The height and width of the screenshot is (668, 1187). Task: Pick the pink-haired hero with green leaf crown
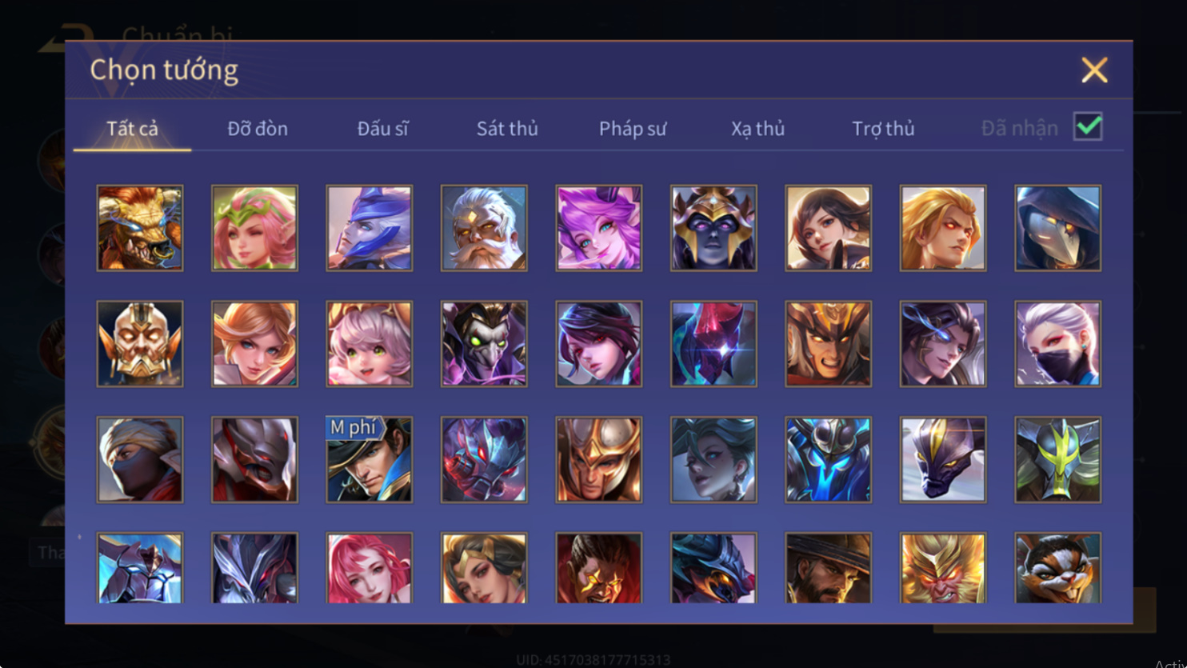point(254,228)
